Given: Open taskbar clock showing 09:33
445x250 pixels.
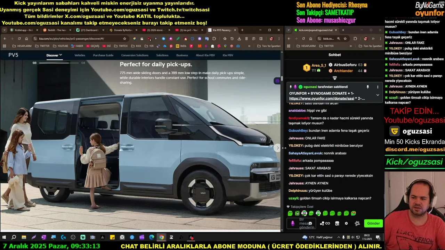Looking at the screenshot, I should 367,237.
